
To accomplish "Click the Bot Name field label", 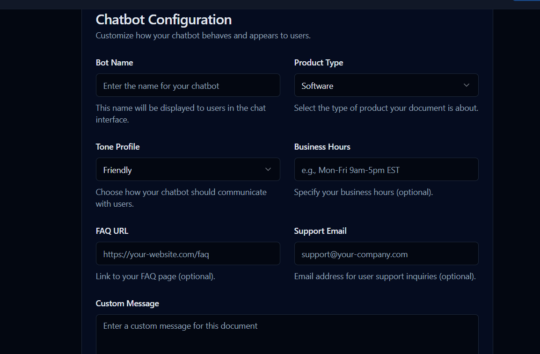I will pos(114,62).
